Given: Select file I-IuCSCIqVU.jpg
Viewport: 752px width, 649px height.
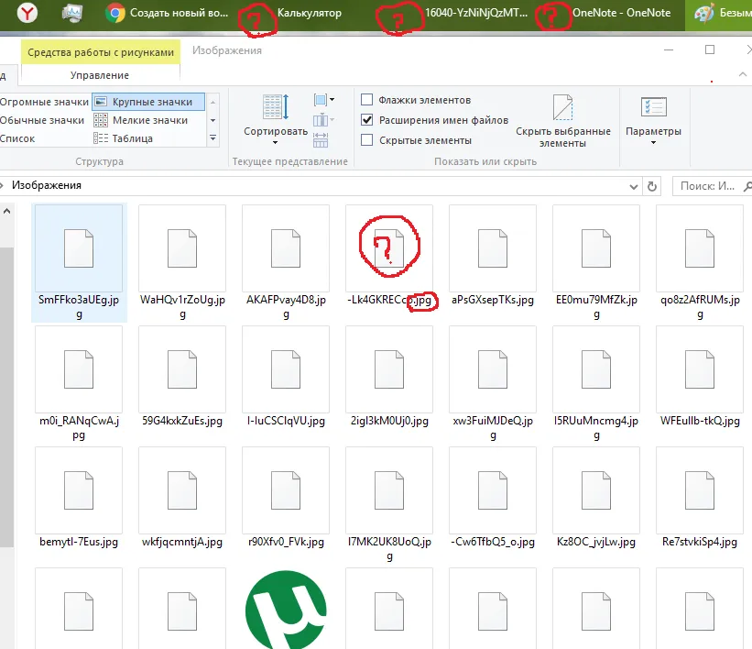Looking at the screenshot, I should point(286,377).
